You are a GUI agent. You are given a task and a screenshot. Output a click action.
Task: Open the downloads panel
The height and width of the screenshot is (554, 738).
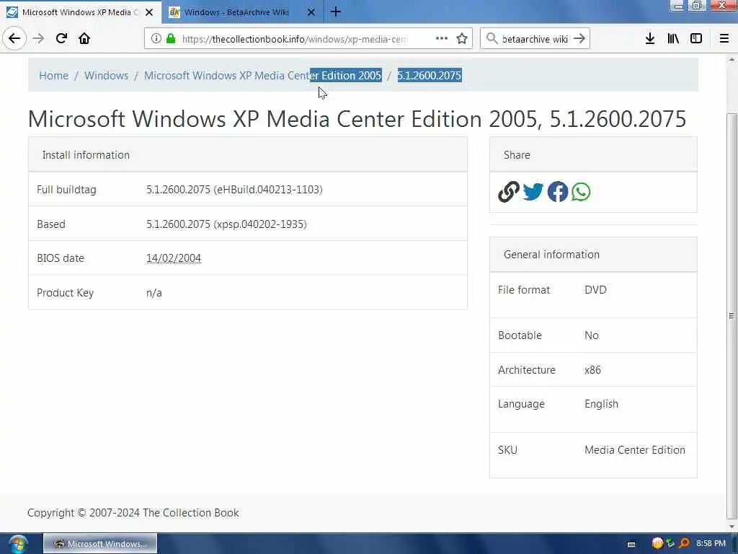pos(649,39)
